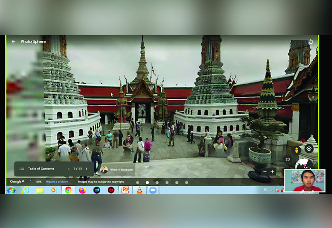Click the Windows Start button

(x=11, y=190)
